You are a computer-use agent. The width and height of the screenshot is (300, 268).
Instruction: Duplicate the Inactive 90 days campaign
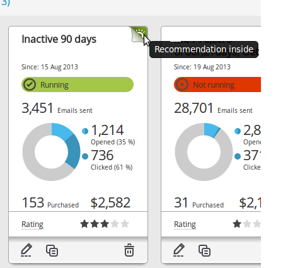[x=52, y=250]
